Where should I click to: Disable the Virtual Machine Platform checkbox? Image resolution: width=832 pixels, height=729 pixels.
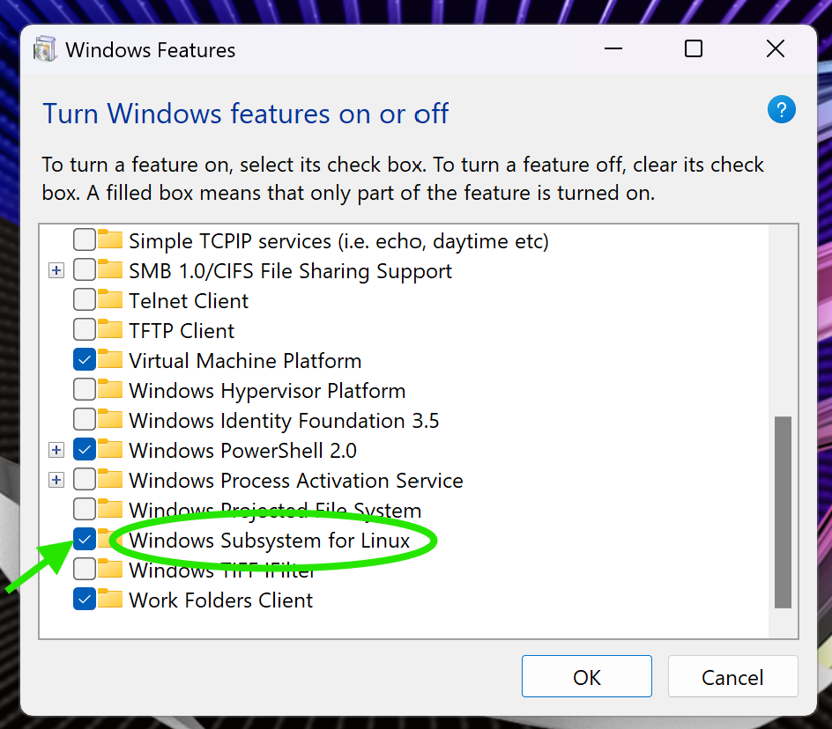click(85, 359)
